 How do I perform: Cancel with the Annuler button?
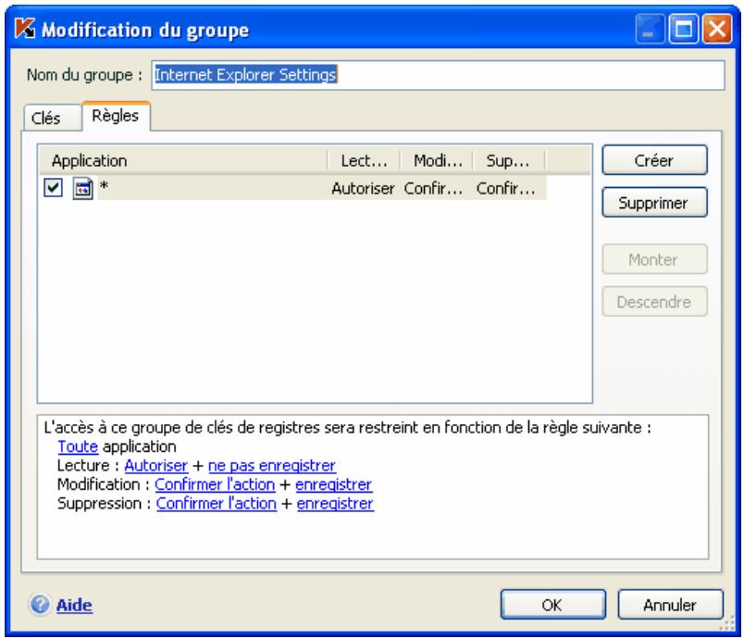click(x=671, y=605)
